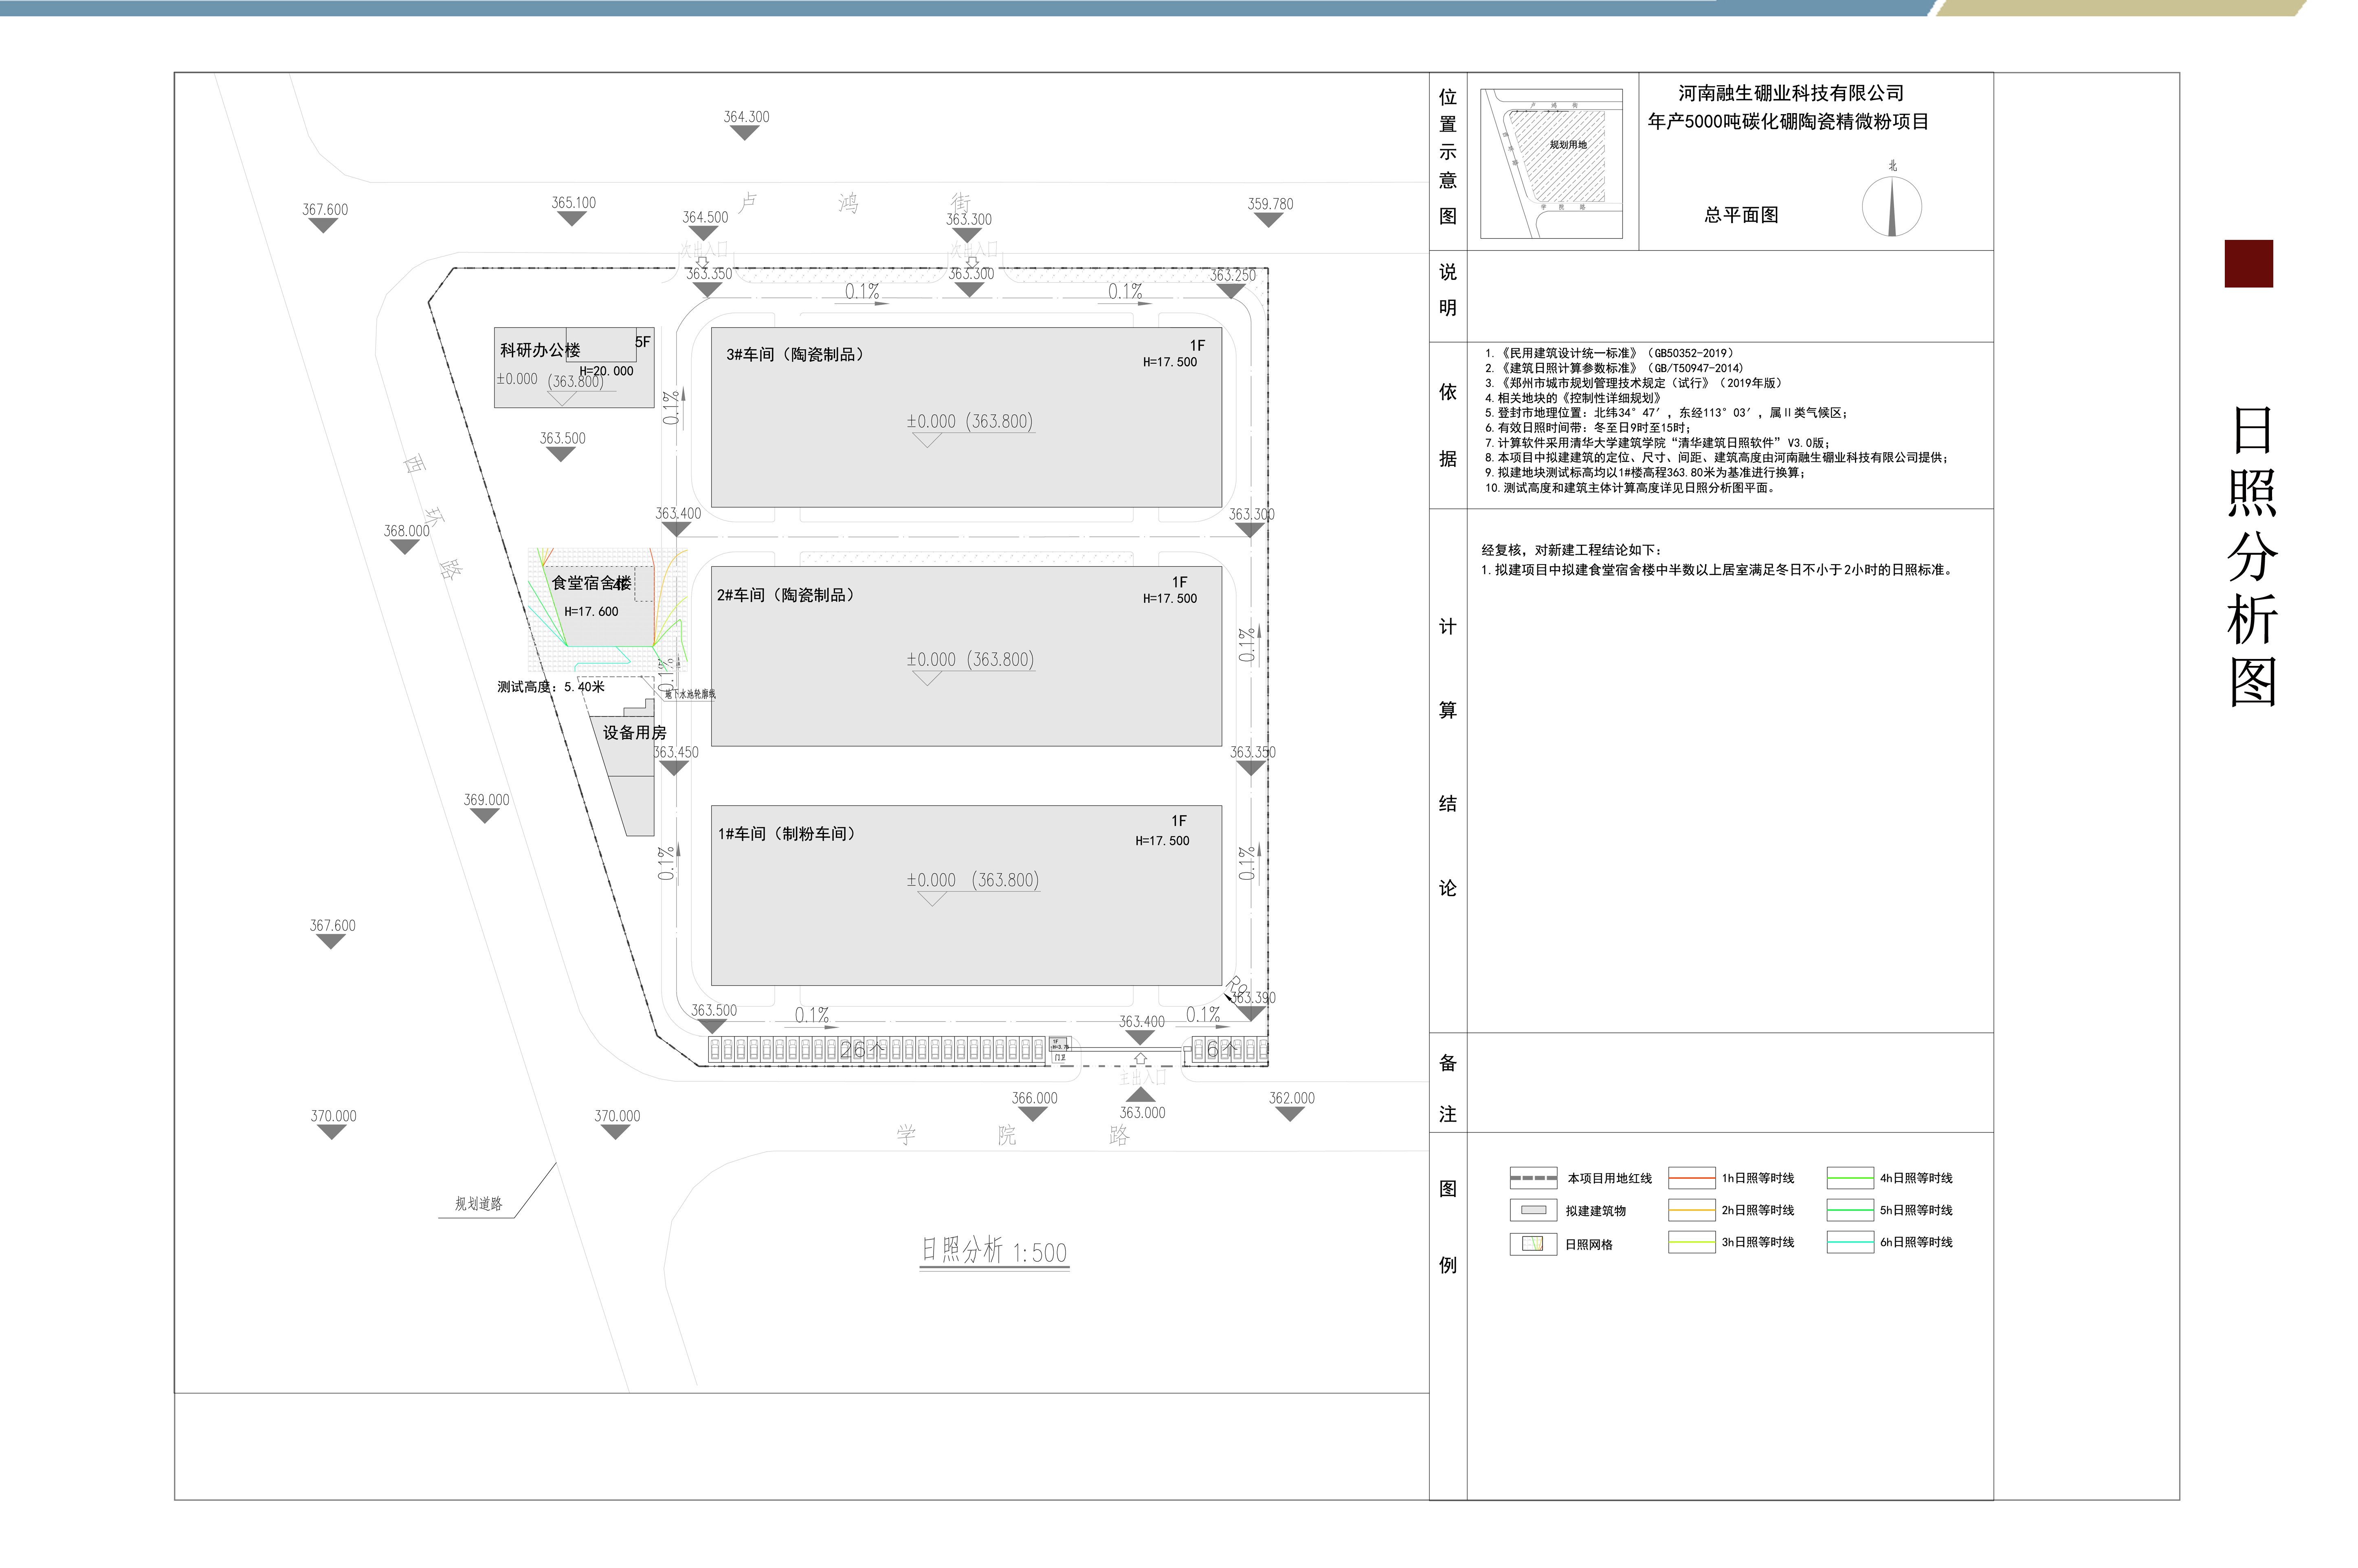The width and height of the screenshot is (2358, 1568).
Task: Select the 1#车间（制粉车间）building label
Action: tap(787, 834)
